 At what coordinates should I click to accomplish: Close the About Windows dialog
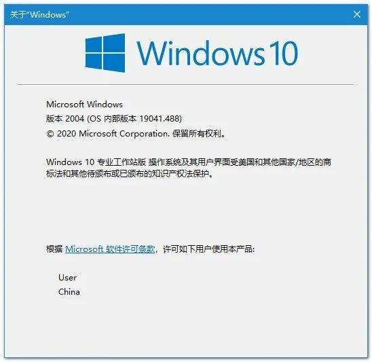357,14
